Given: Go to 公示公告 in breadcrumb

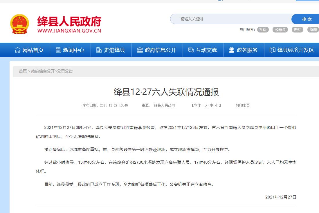Looking at the screenshot, I should click(x=65, y=71).
